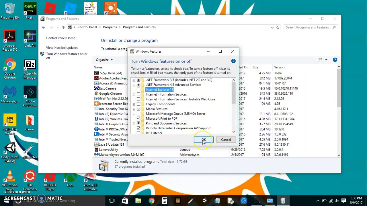The image size is (367, 206).
Task: Uncheck the Microsoft Print to PDF checkbox
Action: (x=138, y=118)
